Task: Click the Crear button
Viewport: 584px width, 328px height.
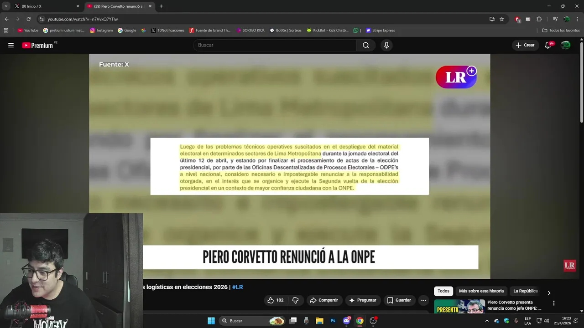Action: pos(525,45)
